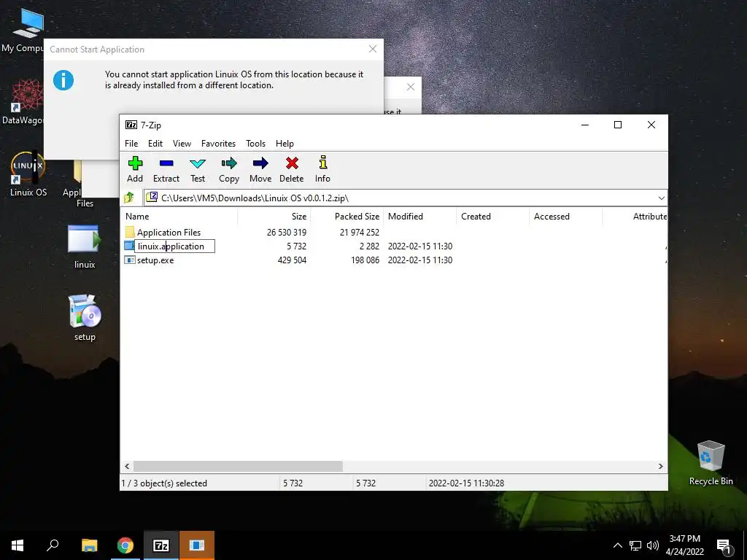Click into the linuix.application rename field
Image resolution: width=747 pixels, height=560 pixels.
(x=175, y=246)
